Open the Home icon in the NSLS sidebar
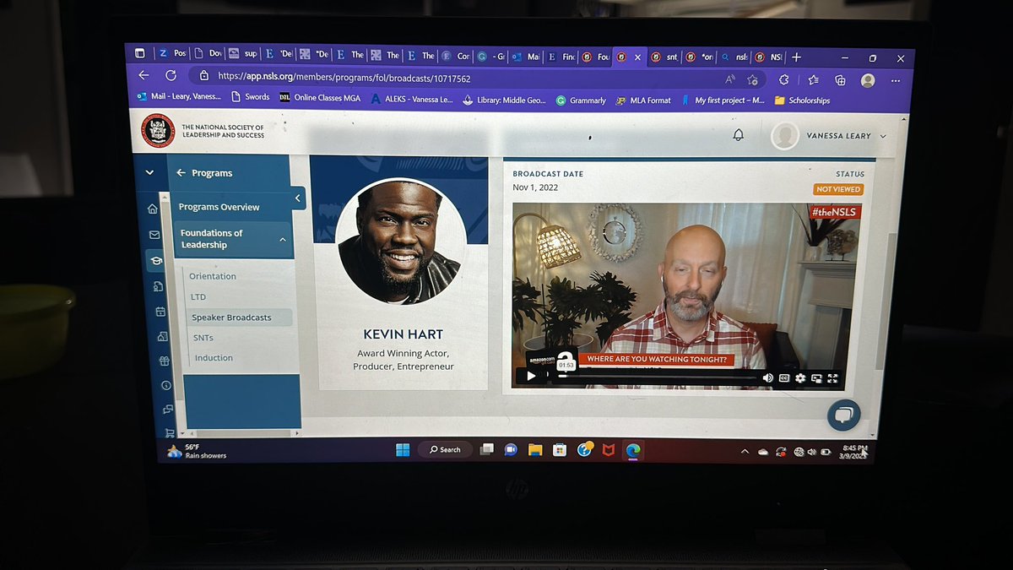The width and height of the screenshot is (1013, 570). coord(153,209)
